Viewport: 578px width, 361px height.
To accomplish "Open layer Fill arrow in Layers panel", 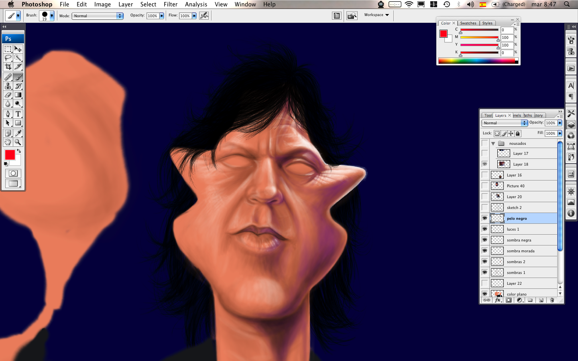I will tap(560, 134).
